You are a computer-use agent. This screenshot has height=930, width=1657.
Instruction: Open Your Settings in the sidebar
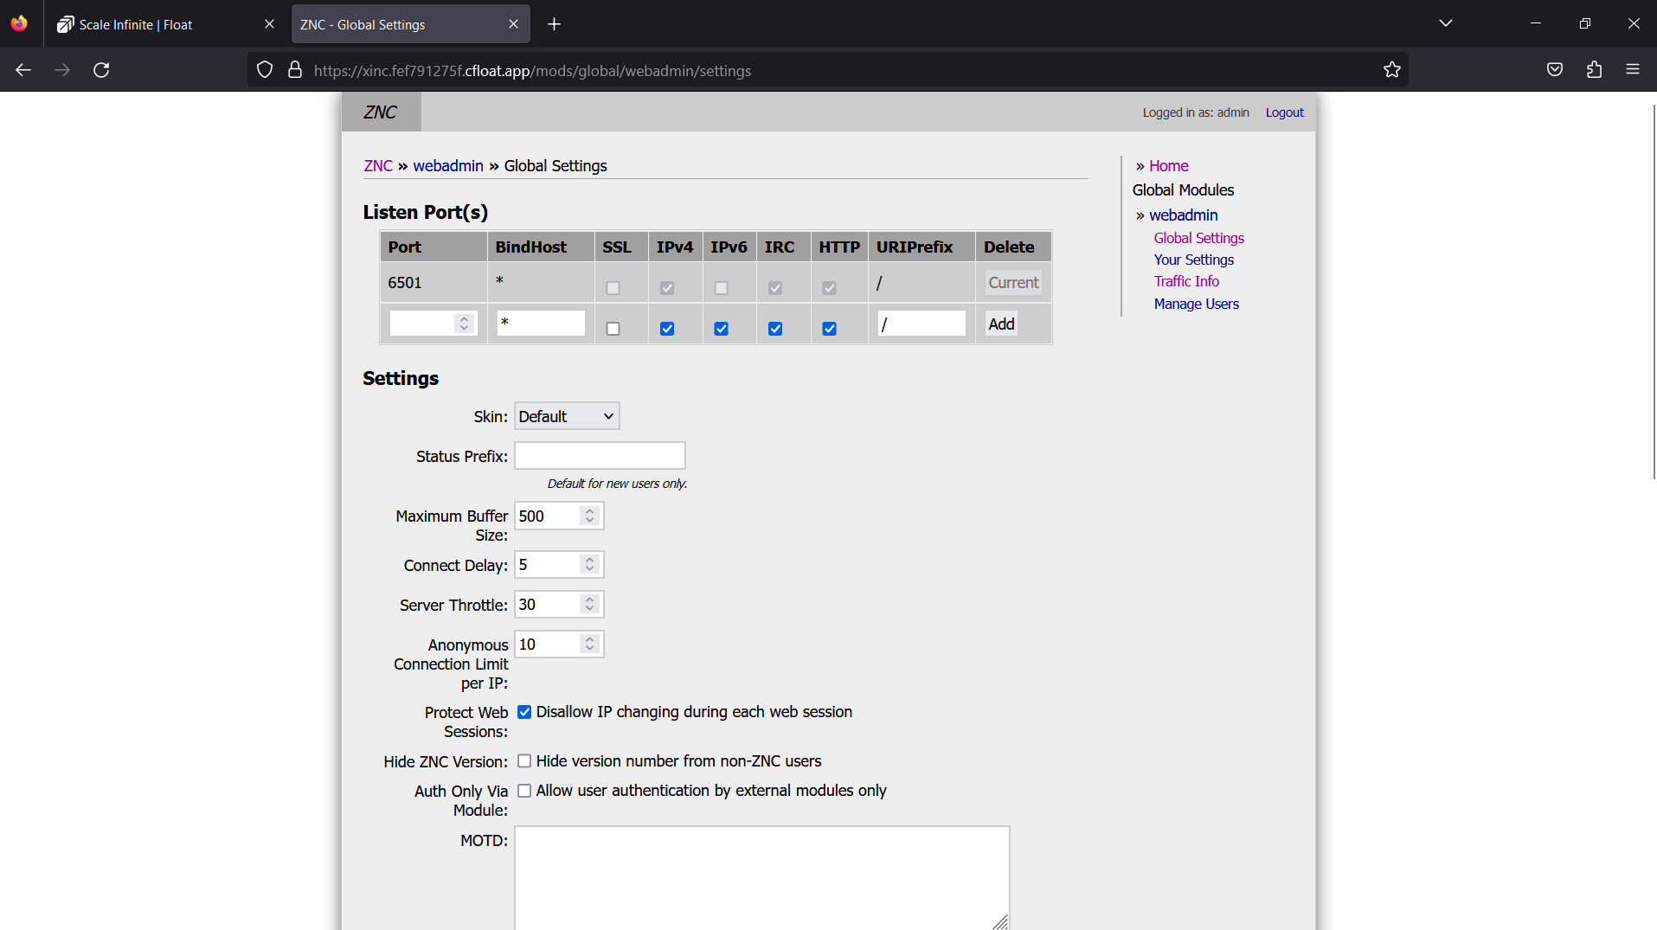(1193, 260)
